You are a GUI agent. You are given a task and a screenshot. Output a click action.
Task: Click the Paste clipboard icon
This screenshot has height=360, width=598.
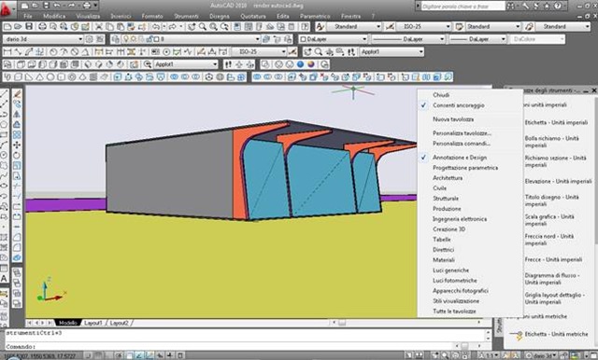coord(121,27)
